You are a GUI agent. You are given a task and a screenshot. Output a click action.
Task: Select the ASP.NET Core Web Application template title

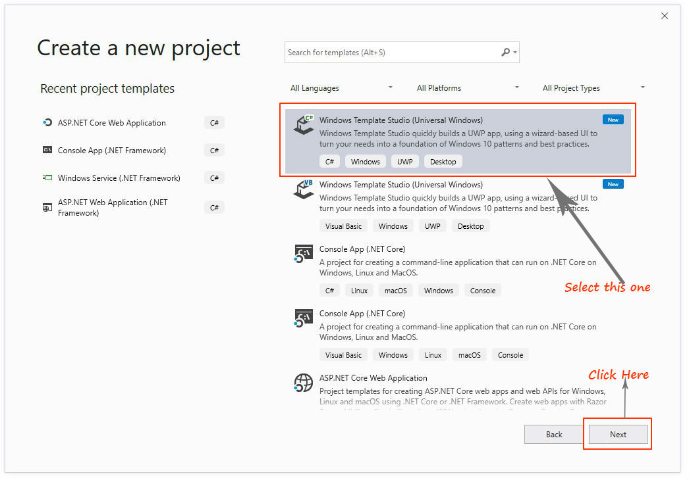pyautogui.click(x=373, y=378)
